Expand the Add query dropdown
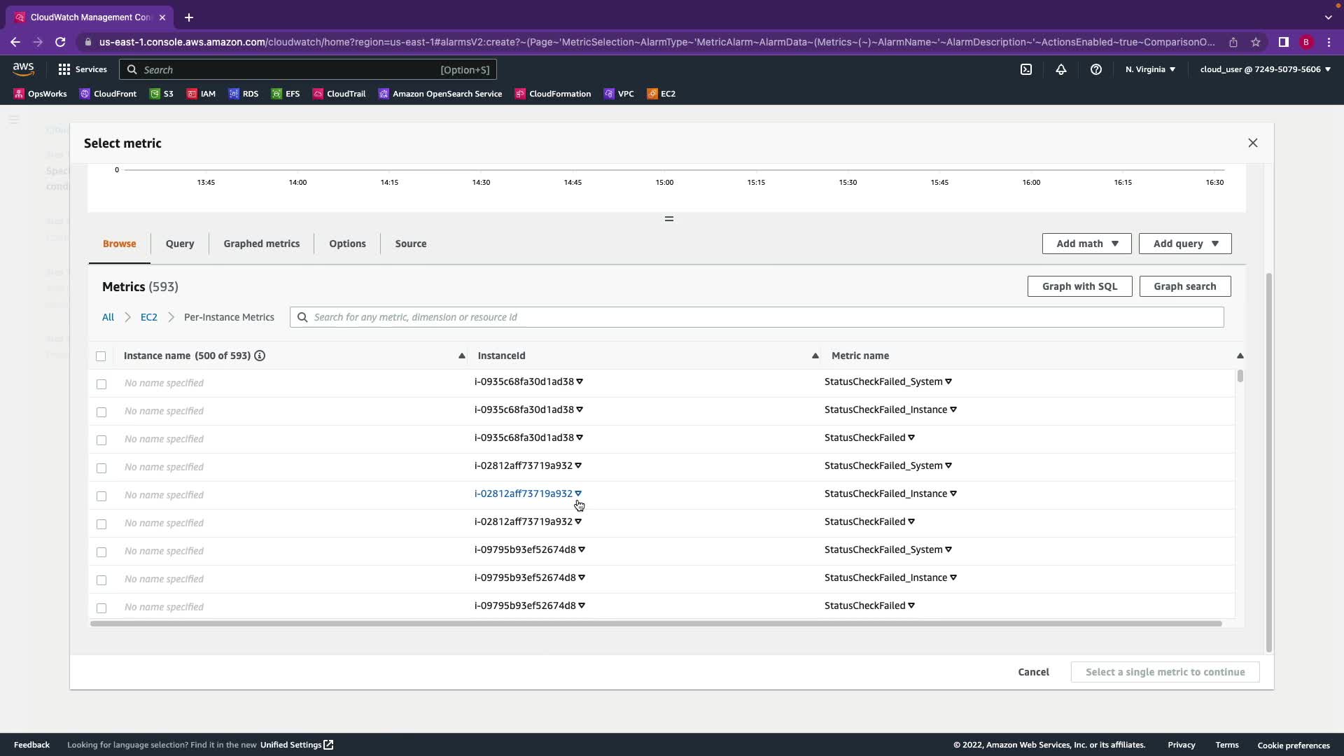The height and width of the screenshot is (756, 1344). tap(1184, 244)
